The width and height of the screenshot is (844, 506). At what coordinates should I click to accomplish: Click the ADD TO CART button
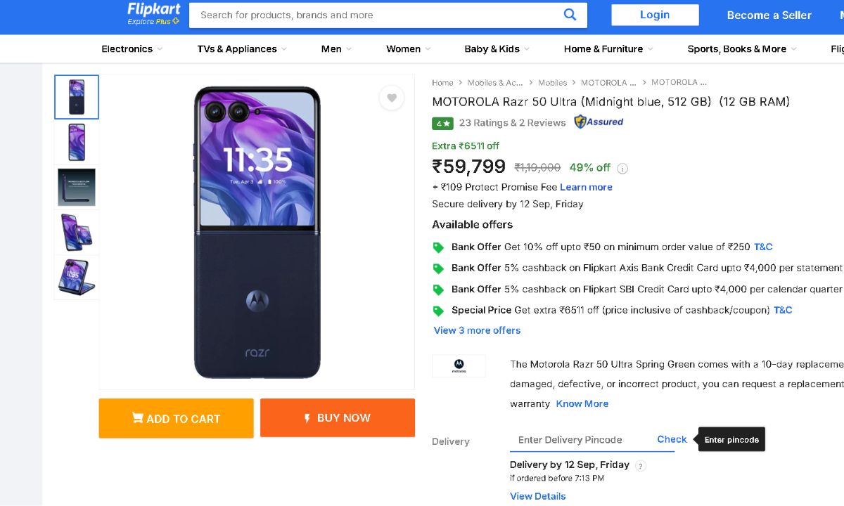[x=176, y=418]
